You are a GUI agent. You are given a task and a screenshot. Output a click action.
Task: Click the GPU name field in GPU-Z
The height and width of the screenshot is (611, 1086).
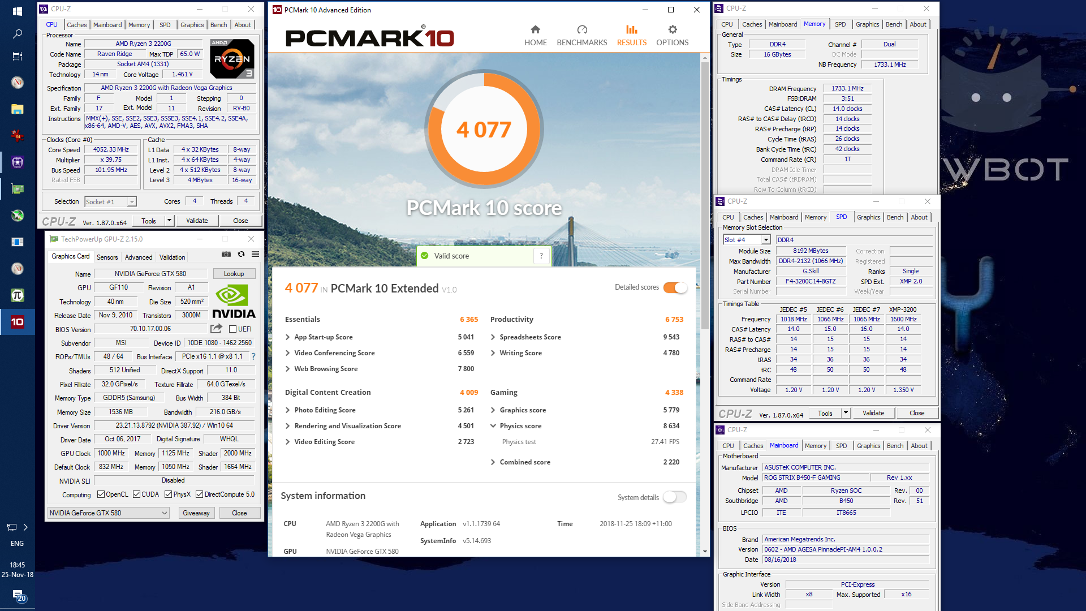click(x=150, y=274)
